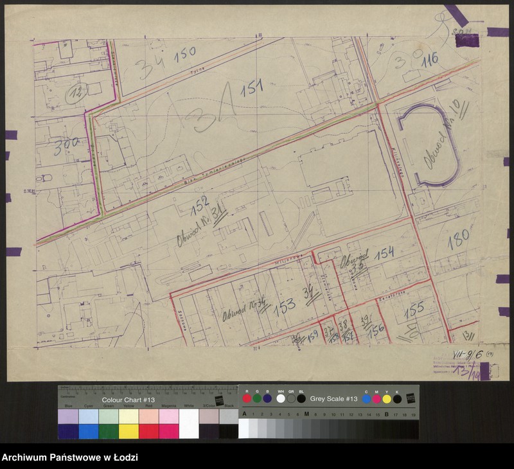This screenshot has height=469, width=514.
Task: Click the saturated green swatch in Colour Chart
Action: pyautogui.click(x=109, y=431)
